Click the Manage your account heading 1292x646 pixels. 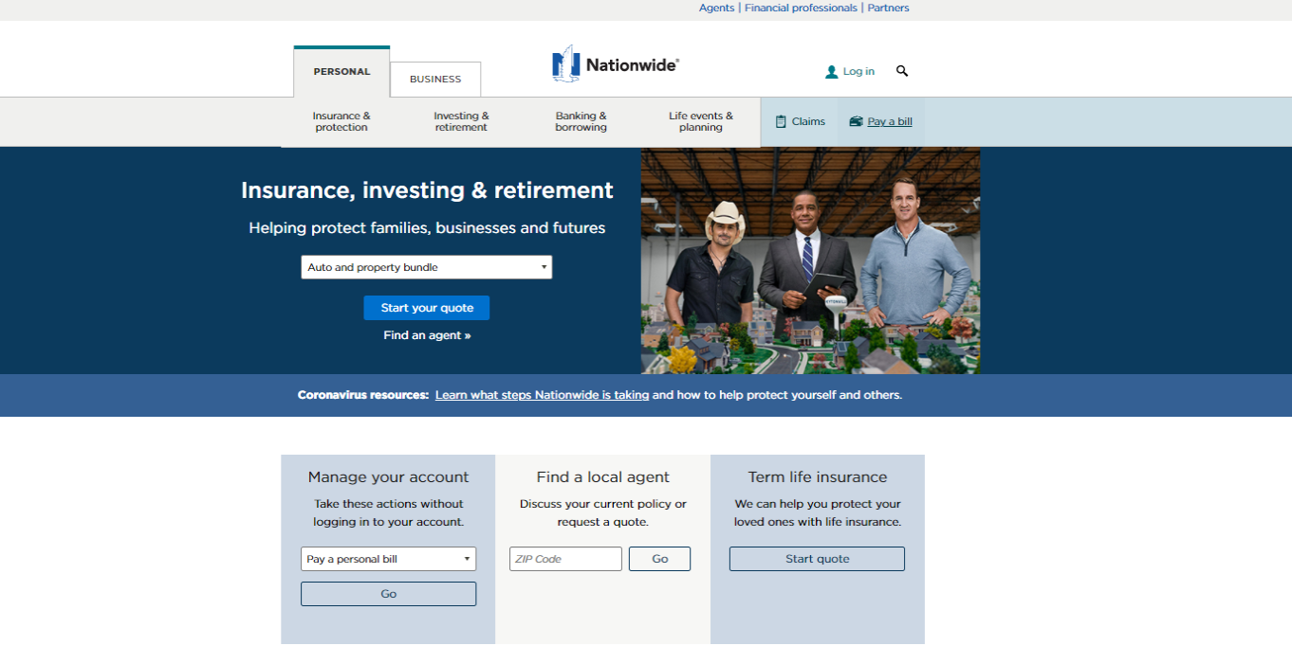[388, 477]
